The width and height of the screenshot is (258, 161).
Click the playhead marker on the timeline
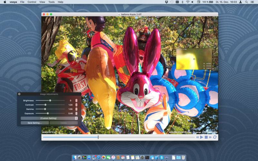click(x=98, y=137)
